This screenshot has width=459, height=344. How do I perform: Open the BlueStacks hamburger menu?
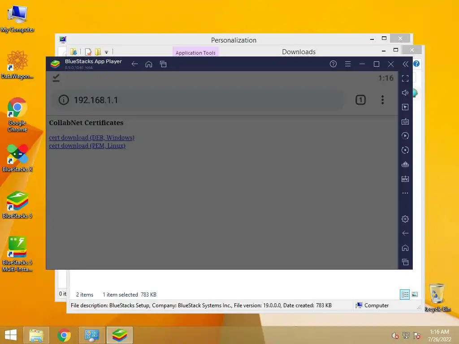point(348,64)
